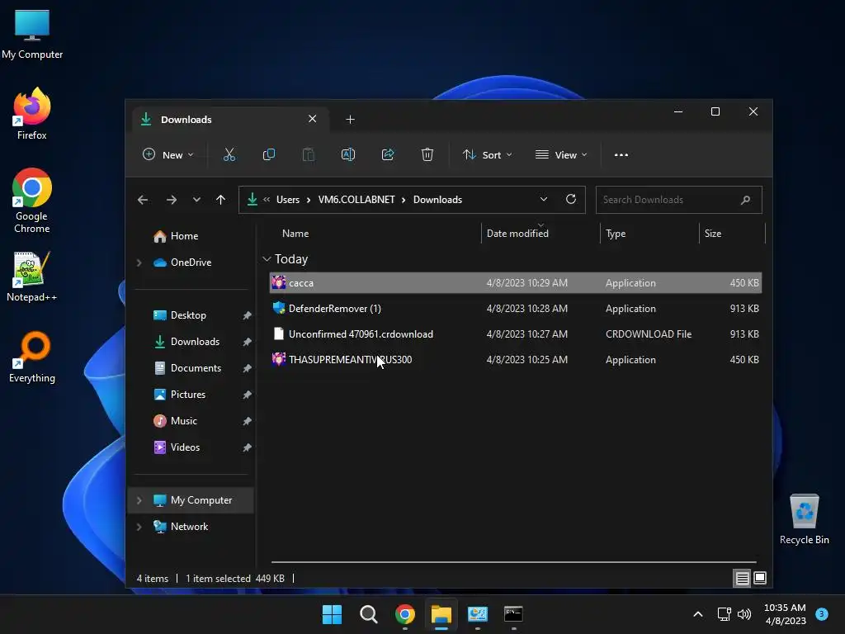Open the recent locations chevron dropdown
This screenshot has height=634, width=845.
coord(196,200)
